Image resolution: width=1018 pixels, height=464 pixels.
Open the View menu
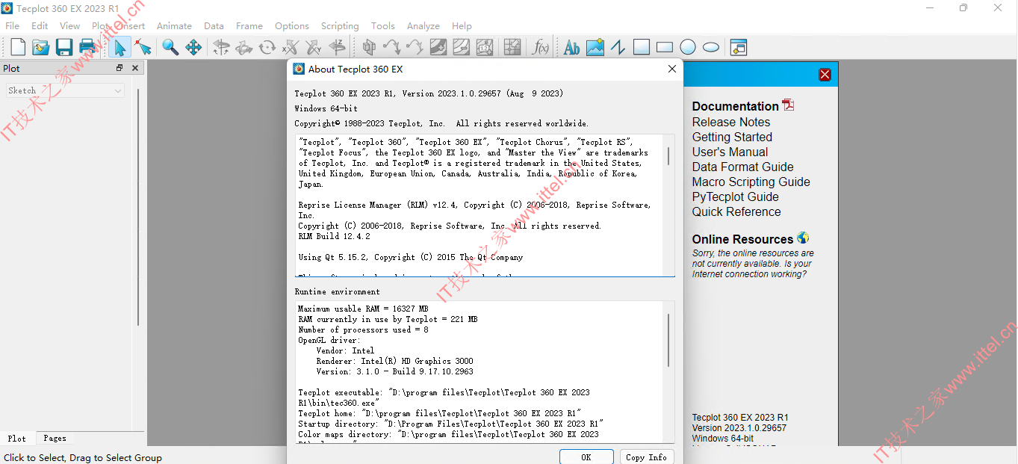(70, 25)
